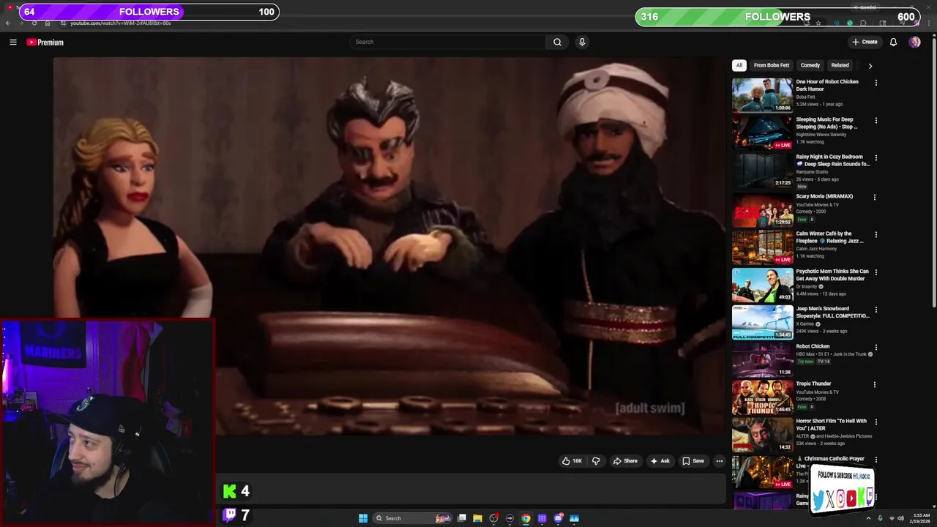Open Tropic Thunder movie thumbnail
This screenshot has width=937, height=527.
[762, 397]
